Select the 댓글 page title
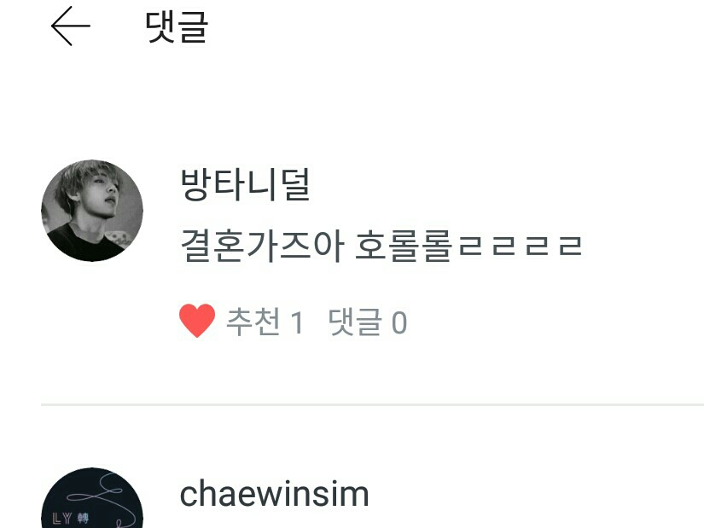 click(177, 27)
